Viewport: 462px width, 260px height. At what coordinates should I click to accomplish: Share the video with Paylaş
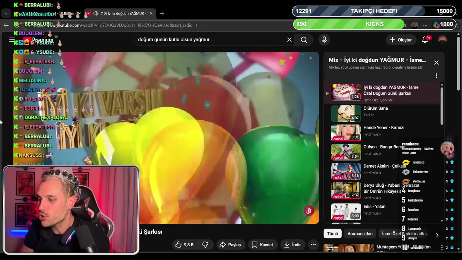(x=230, y=245)
